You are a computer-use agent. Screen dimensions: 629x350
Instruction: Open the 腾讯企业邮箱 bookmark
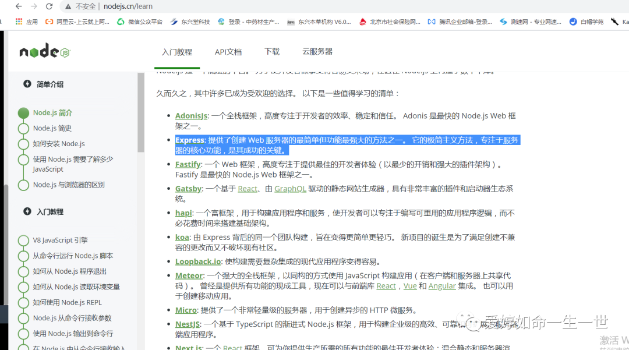[x=460, y=22]
